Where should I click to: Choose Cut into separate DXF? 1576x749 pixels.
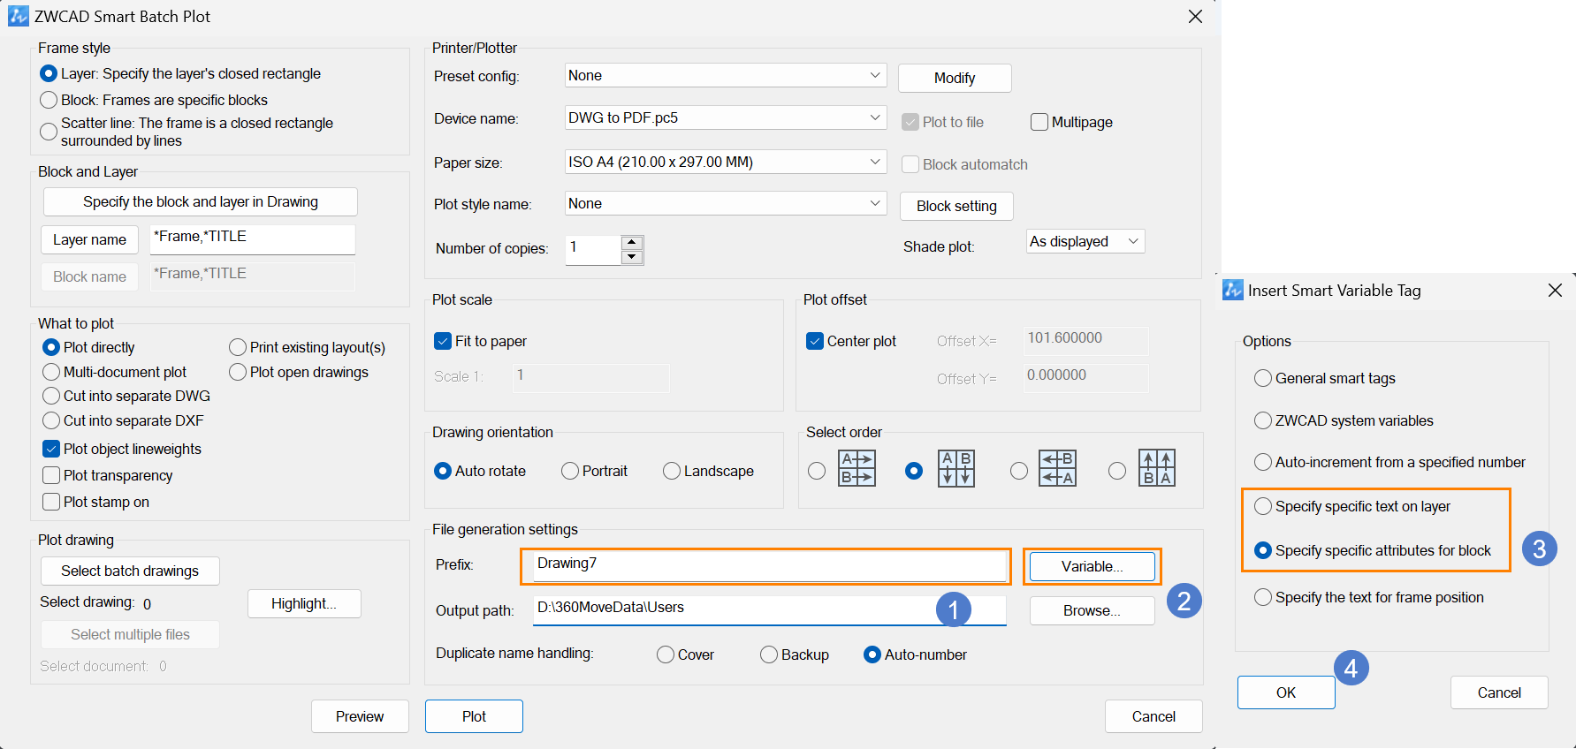[51, 420]
